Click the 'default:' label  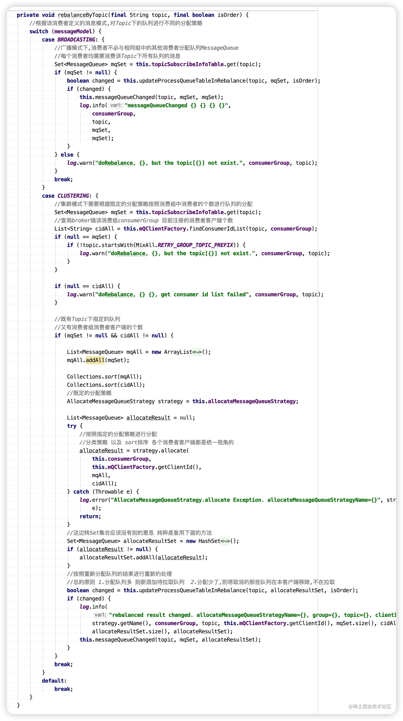[54, 681]
